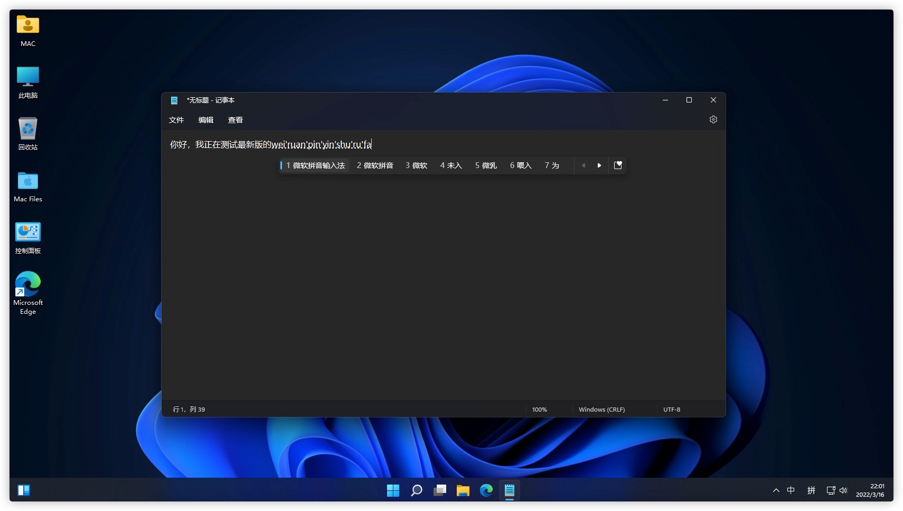
Task: Open the 文件 menu in Notepad
Action: pyautogui.click(x=176, y=120)
